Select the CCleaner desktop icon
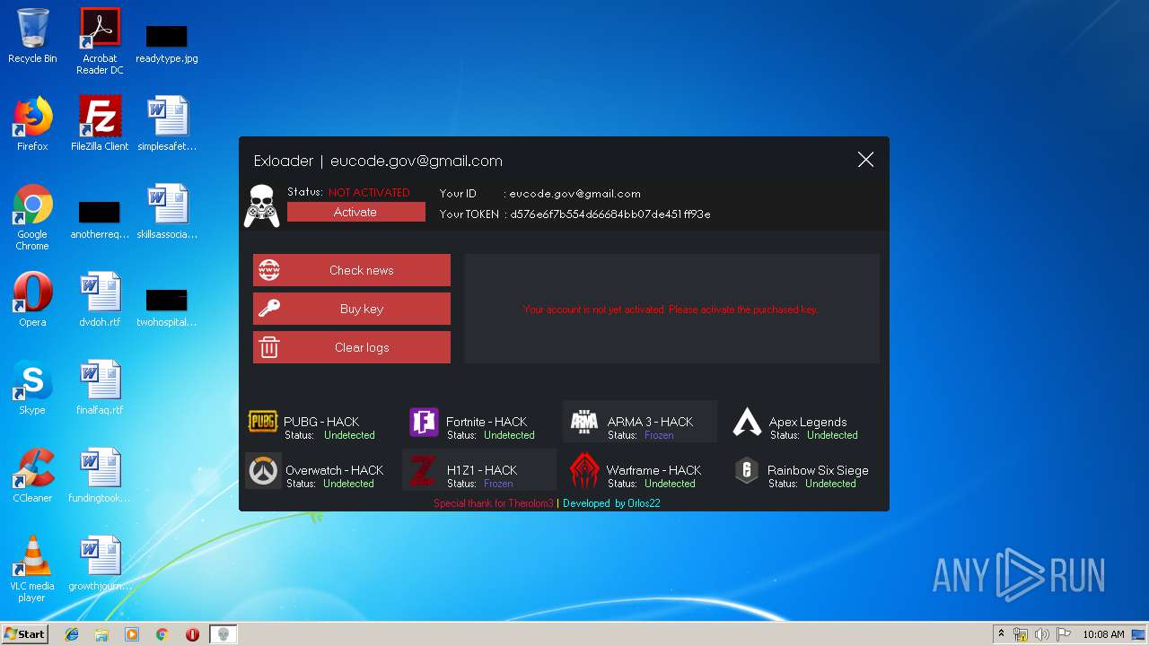The width and height of the screenshot is (1149, 646). click(32, 476)
